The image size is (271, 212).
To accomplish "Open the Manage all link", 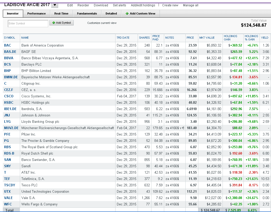I will [x=191, y=5].
